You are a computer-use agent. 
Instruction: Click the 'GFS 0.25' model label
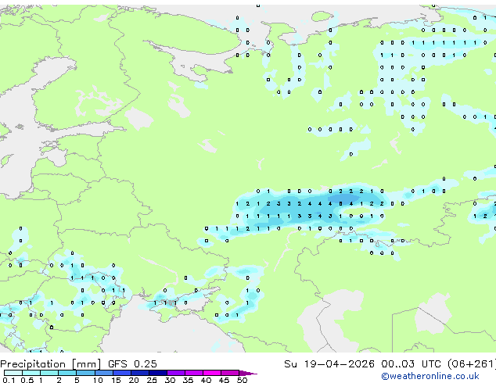(132, 364)
